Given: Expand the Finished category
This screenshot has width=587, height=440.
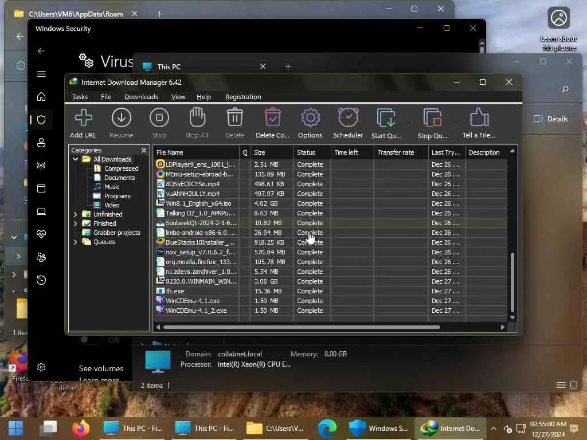Looking at the screenshot, I should [75, 223].
